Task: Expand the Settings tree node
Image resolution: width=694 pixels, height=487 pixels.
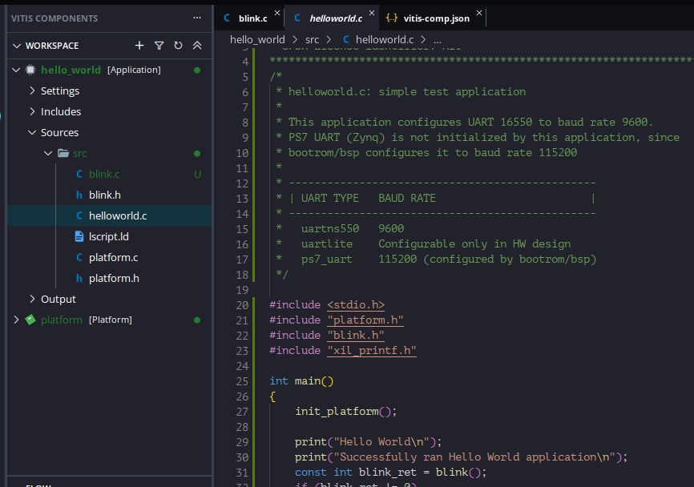Action: [x=33, y=91]
